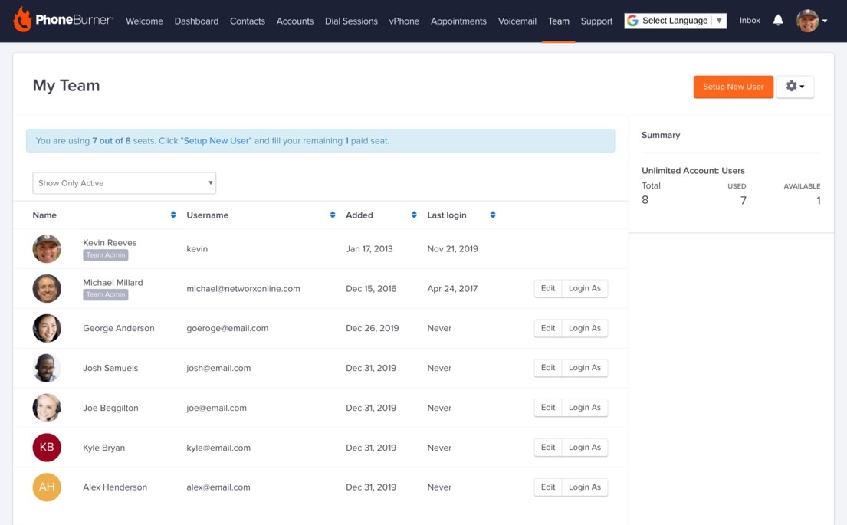Select the Team nav tab

click(559, 21)
